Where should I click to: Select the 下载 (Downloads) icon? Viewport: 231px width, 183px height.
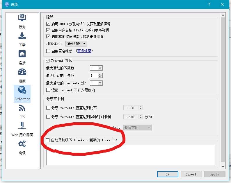22,36
